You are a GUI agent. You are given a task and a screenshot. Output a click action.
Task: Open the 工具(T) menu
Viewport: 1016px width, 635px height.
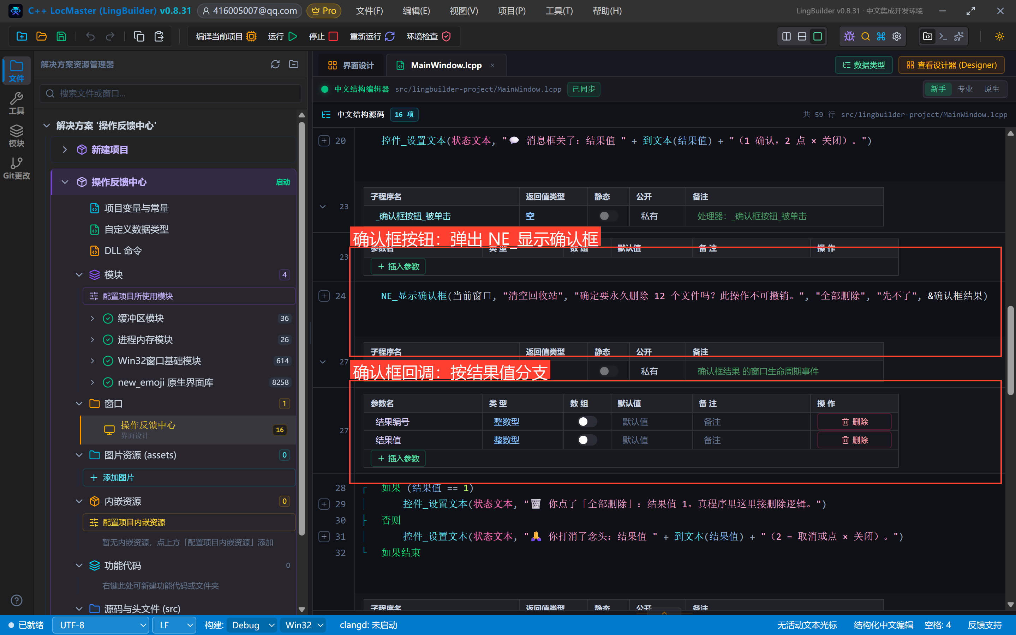click(559, 11)
